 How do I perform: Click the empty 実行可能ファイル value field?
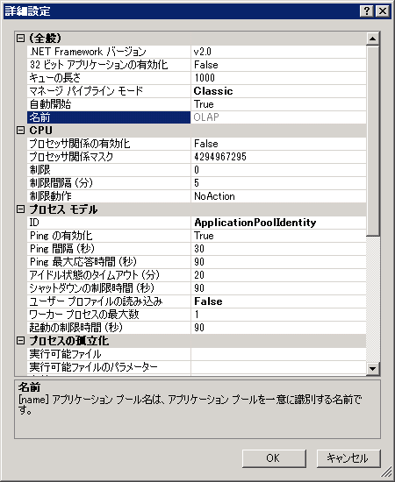coord(278,354)
